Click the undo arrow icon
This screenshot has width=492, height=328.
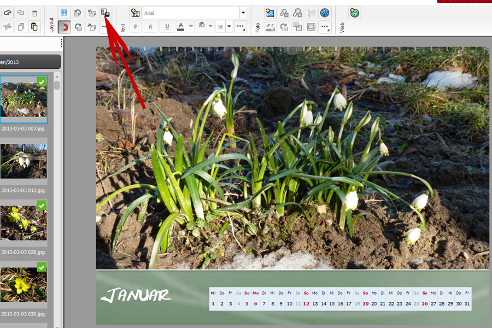[8, 13]
